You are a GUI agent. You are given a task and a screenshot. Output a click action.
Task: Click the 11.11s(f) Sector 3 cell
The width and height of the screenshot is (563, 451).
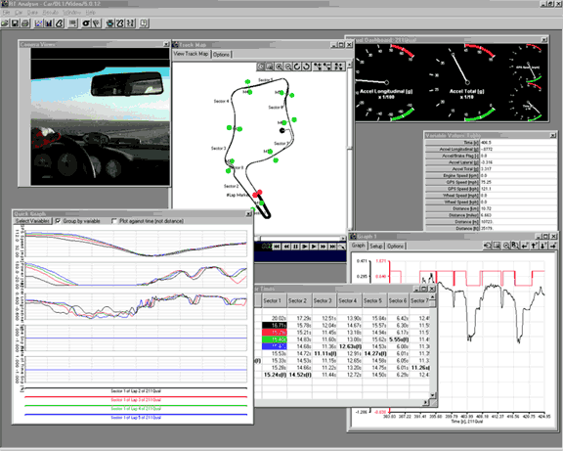point(325,353)
